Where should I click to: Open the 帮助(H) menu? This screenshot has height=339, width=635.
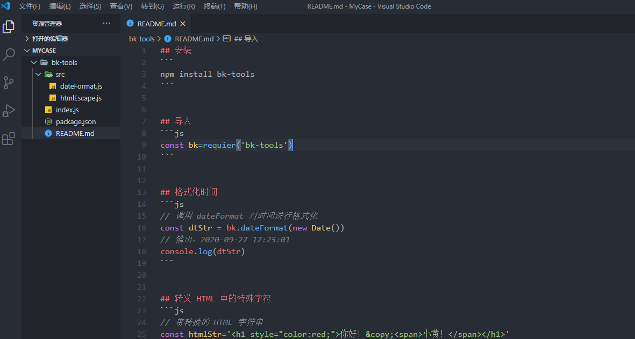245,6
